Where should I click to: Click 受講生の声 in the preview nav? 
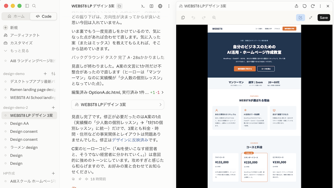(268, 29)
